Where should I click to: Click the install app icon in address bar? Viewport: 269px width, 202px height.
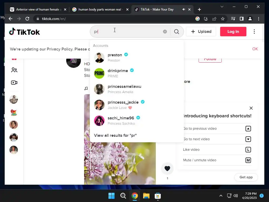tap(206, 19)
